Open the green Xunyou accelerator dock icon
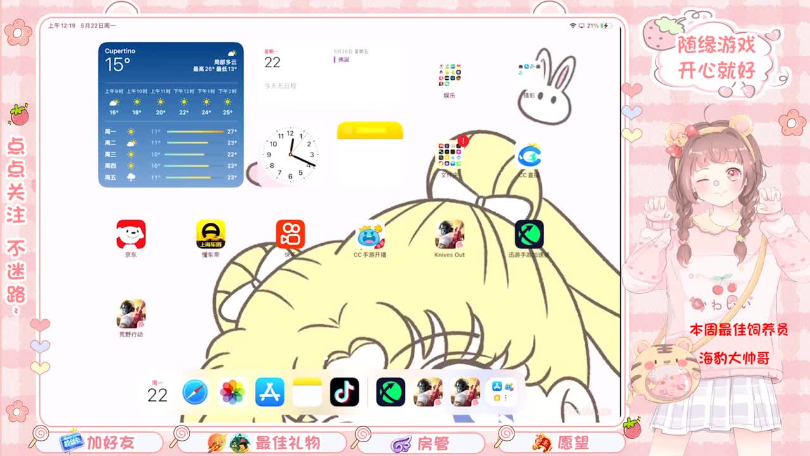This screenshot has height=456, width=810. click(390, 392)
